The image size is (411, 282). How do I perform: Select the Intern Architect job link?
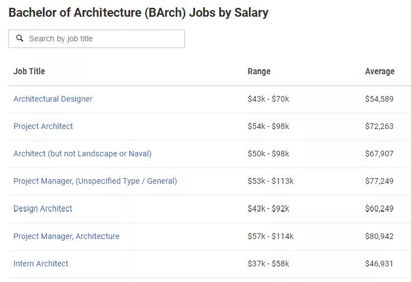tap(41, 264)
